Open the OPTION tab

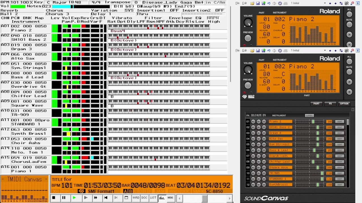(344, 104)
